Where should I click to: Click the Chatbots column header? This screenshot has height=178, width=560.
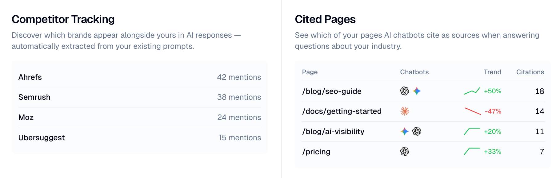click(414, 72)
